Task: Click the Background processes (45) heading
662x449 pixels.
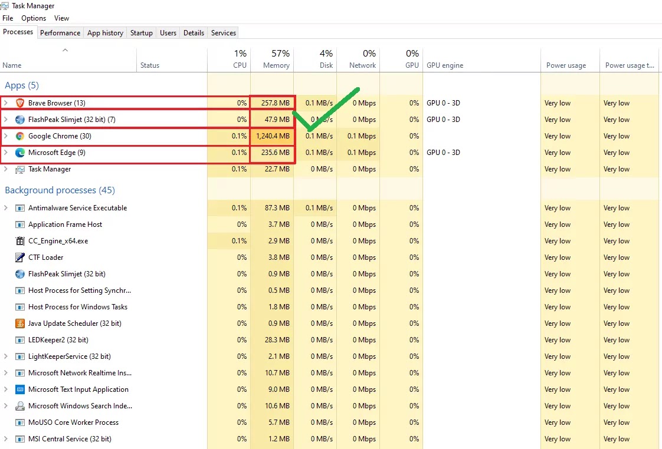Action: coord(60,190)
